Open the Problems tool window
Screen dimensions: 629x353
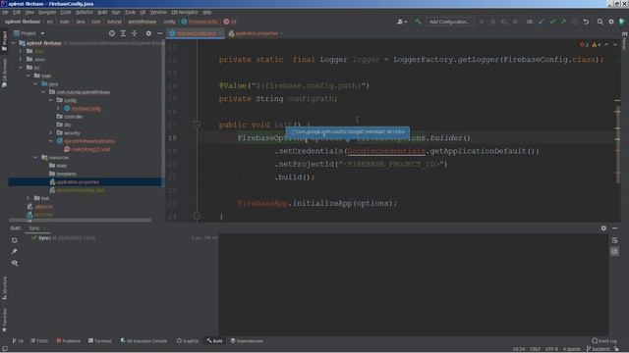pyautogui.click(x=68, y=341)
